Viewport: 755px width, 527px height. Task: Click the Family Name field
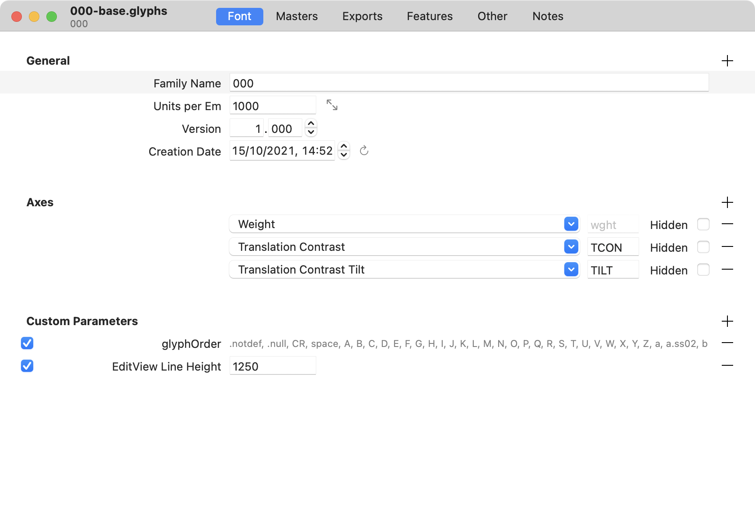click(469, 83)
